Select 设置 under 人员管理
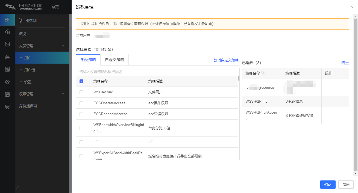Image resolution: width=358 pixels, height=193 pixels. (28, 82)
